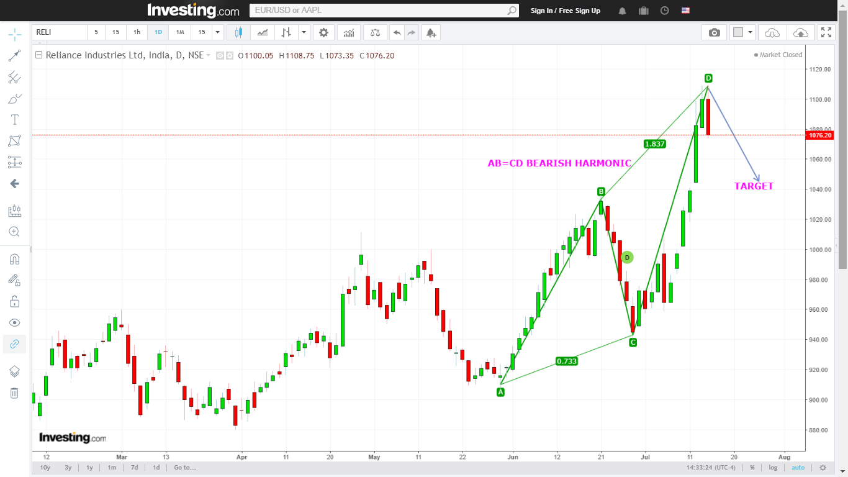Open the chart style dropdown arrow
Viewport: 848px width, 477px height.
coord(304,32)
